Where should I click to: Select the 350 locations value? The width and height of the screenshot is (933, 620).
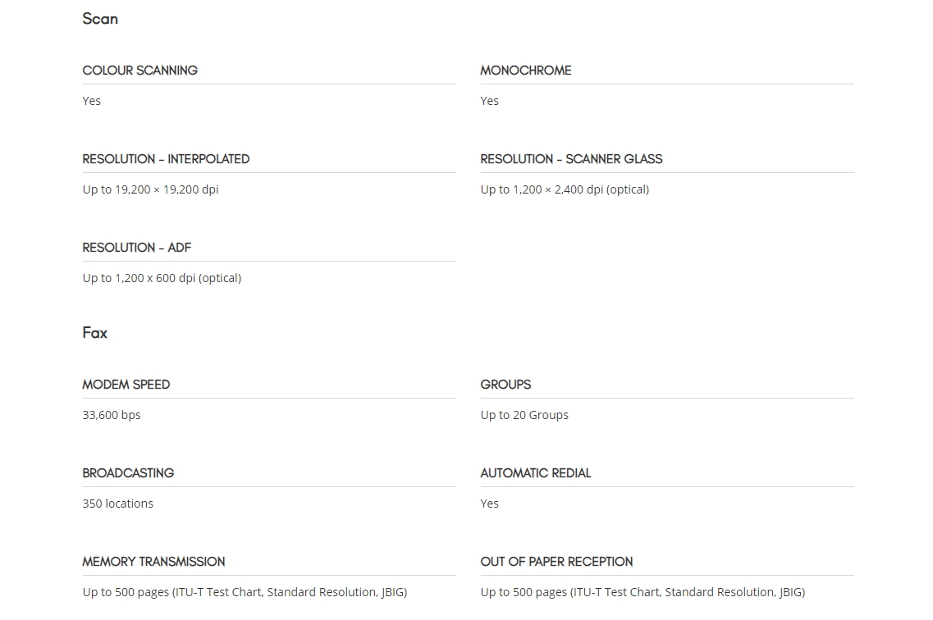click(118, 504)
